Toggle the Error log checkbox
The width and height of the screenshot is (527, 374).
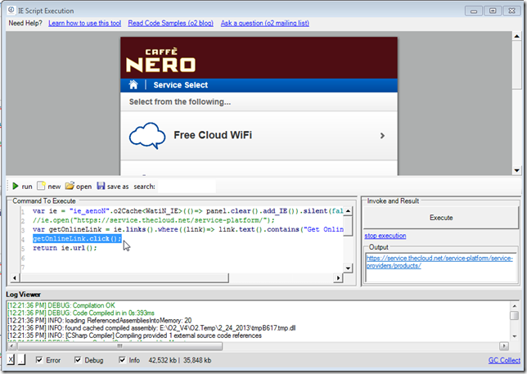39,360
